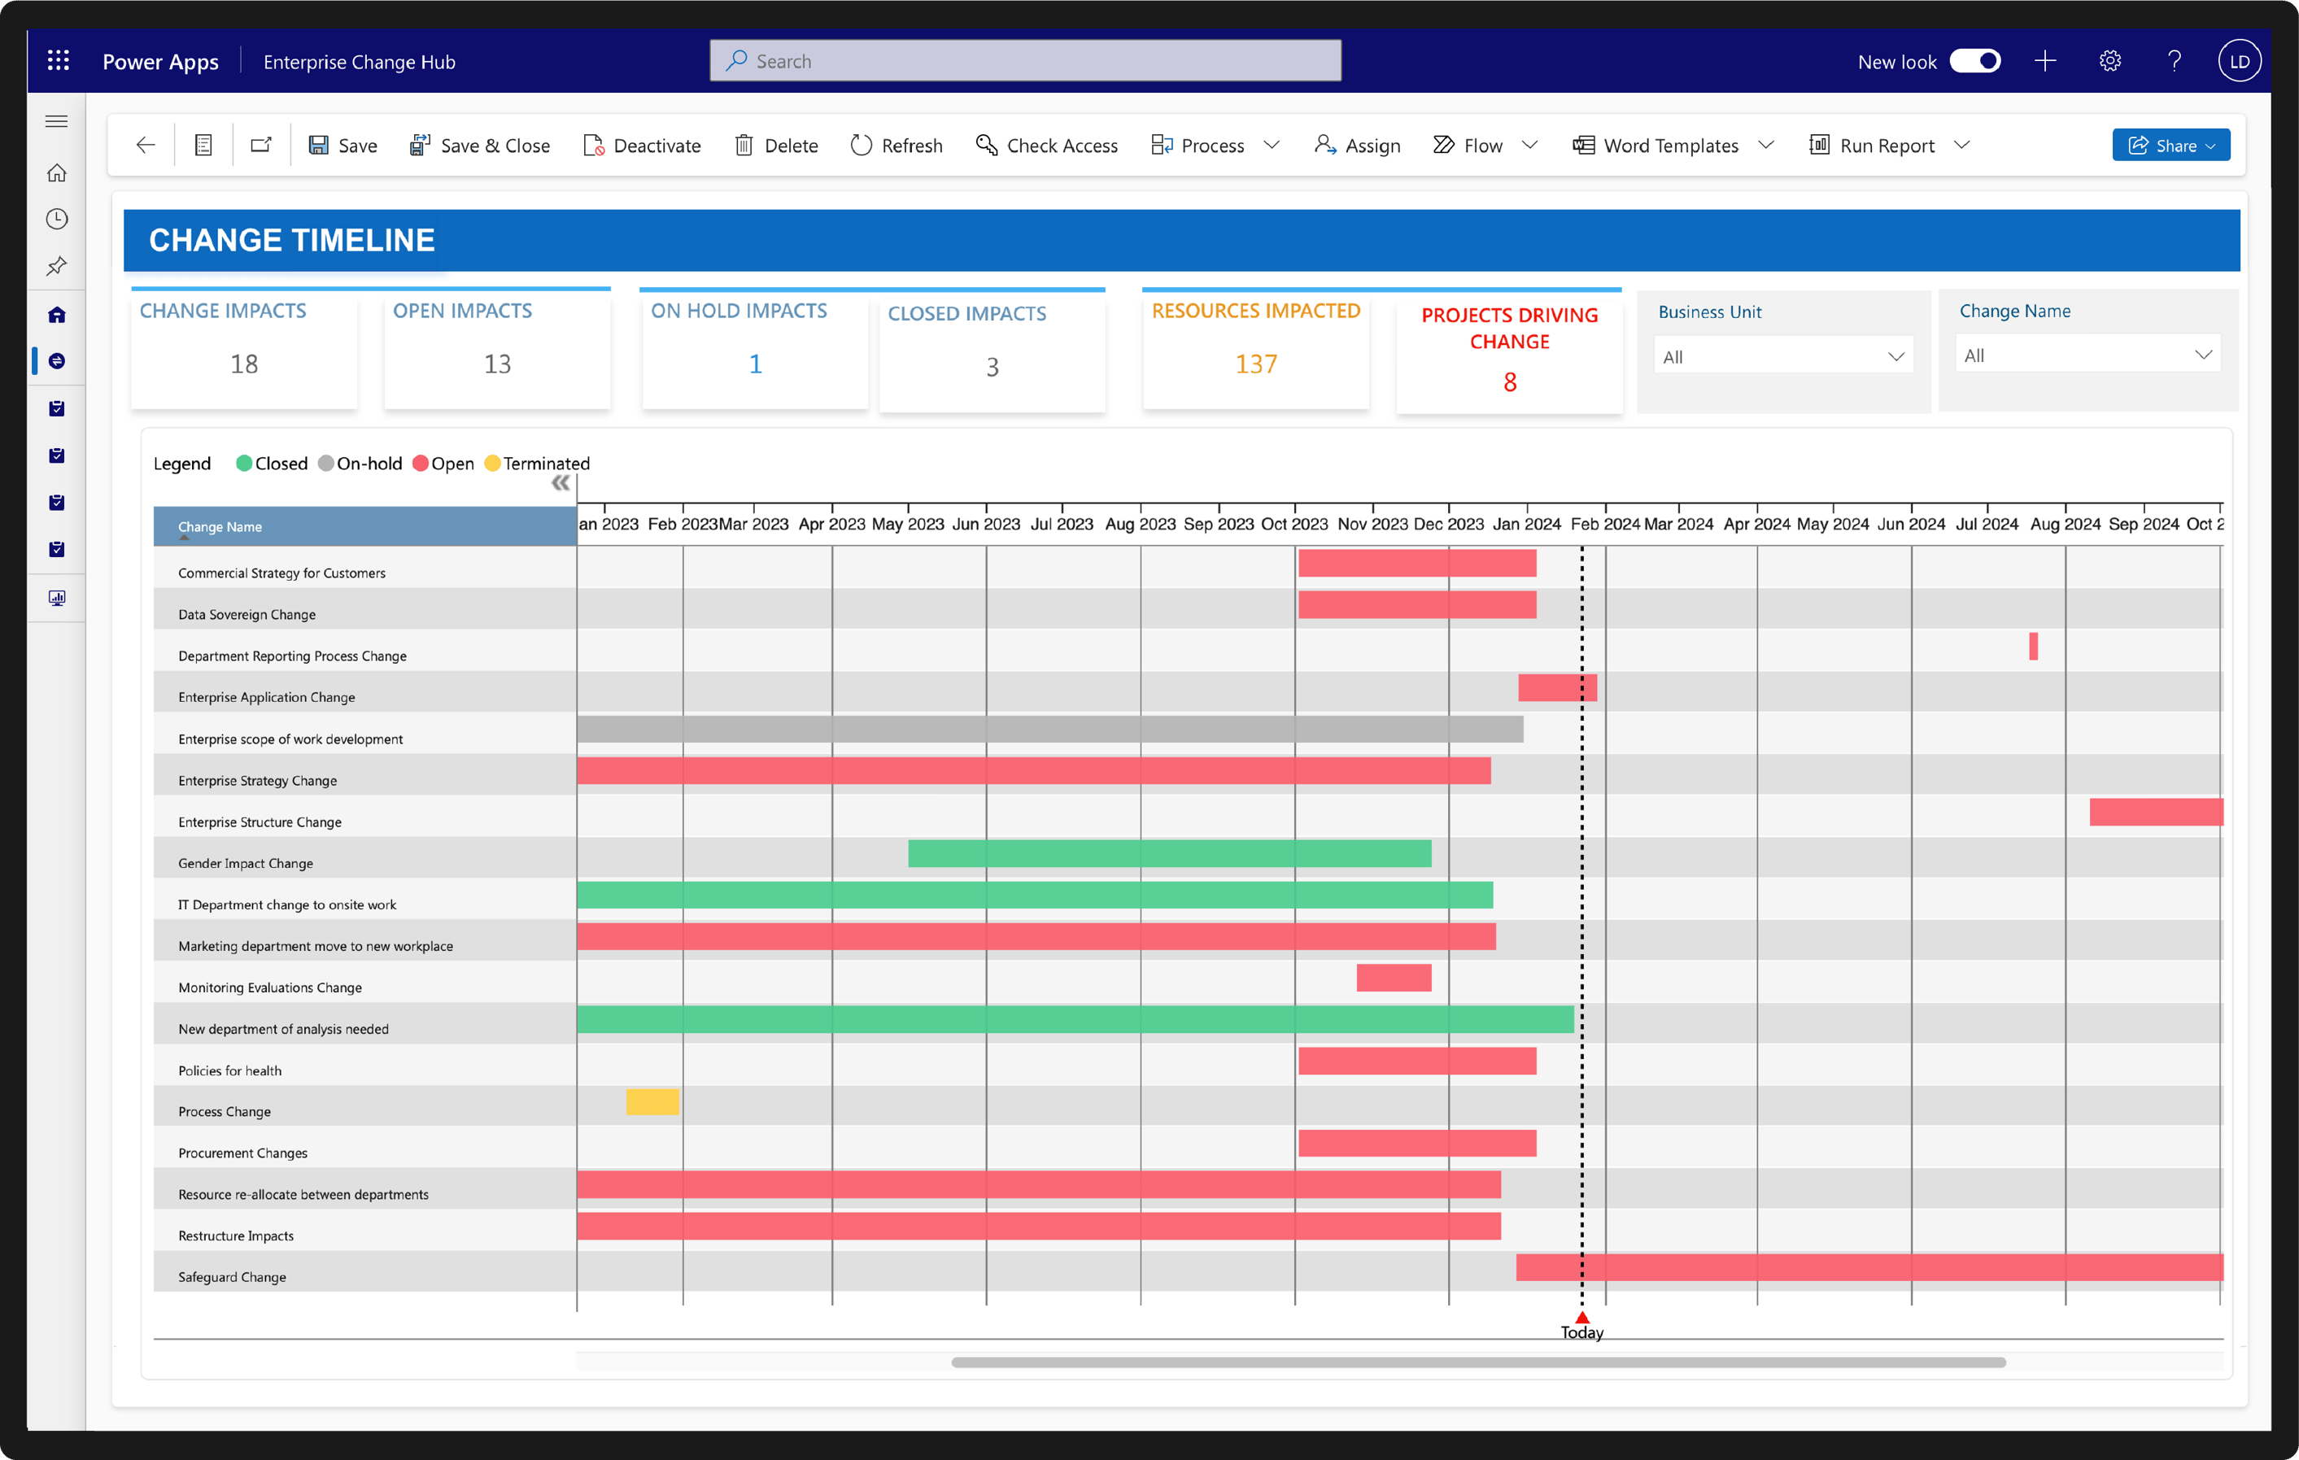This screenshot has height=1460, width=2299.
Task: Click the plus icon to create new
Action: 2045,61
